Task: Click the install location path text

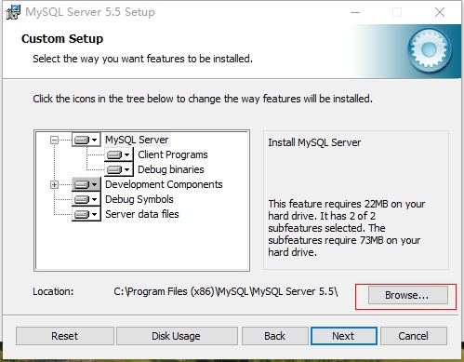Action: pos(226,291)
